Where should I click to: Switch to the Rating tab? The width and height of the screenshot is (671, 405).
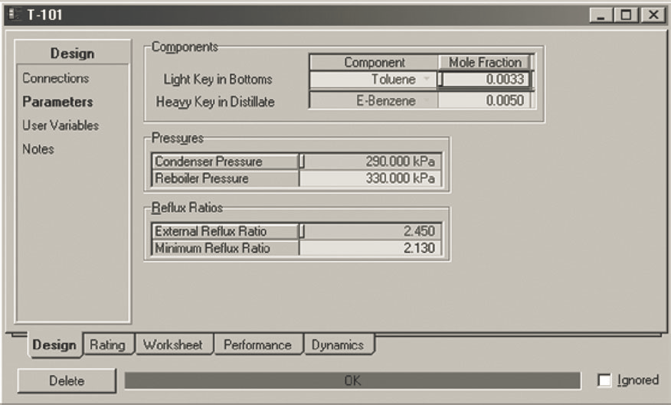pos(107,345)
